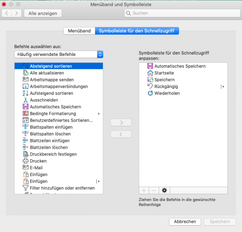This screenshot has width=242, height=232.
Task: Select the Symbolleiste für den Schnellzugriff tab
Action: [x=137, y=31]
